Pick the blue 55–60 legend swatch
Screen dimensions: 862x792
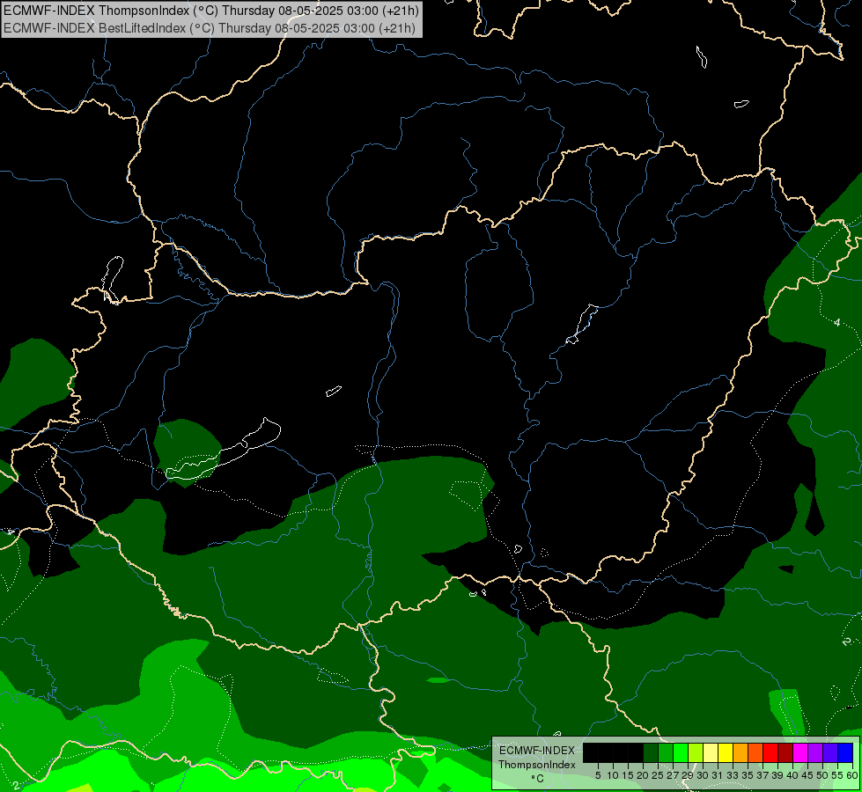coord(845,752)
